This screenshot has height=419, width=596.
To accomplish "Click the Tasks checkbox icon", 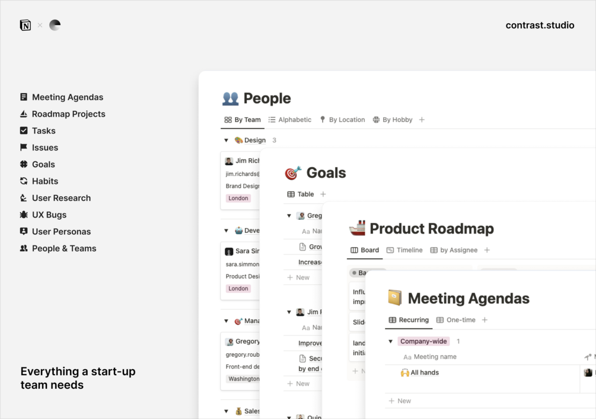I will pos(24,130).
